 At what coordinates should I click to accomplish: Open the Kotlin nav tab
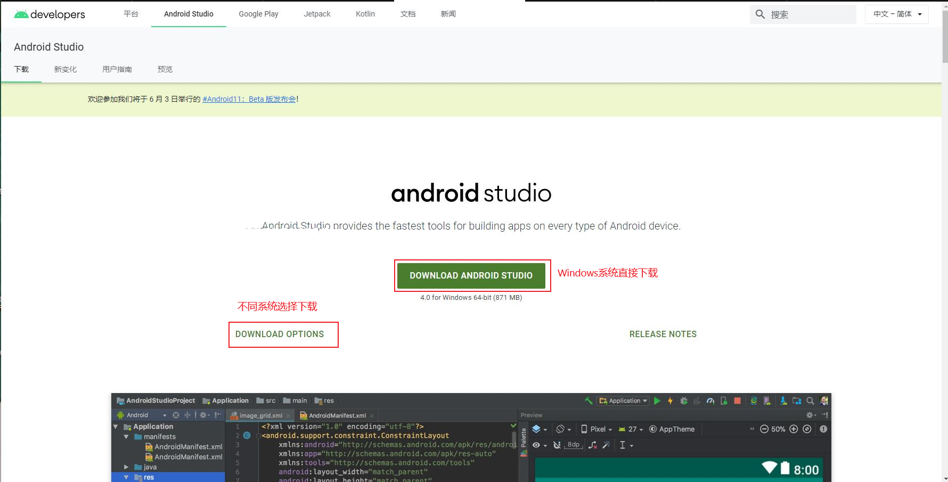(365, 14)
